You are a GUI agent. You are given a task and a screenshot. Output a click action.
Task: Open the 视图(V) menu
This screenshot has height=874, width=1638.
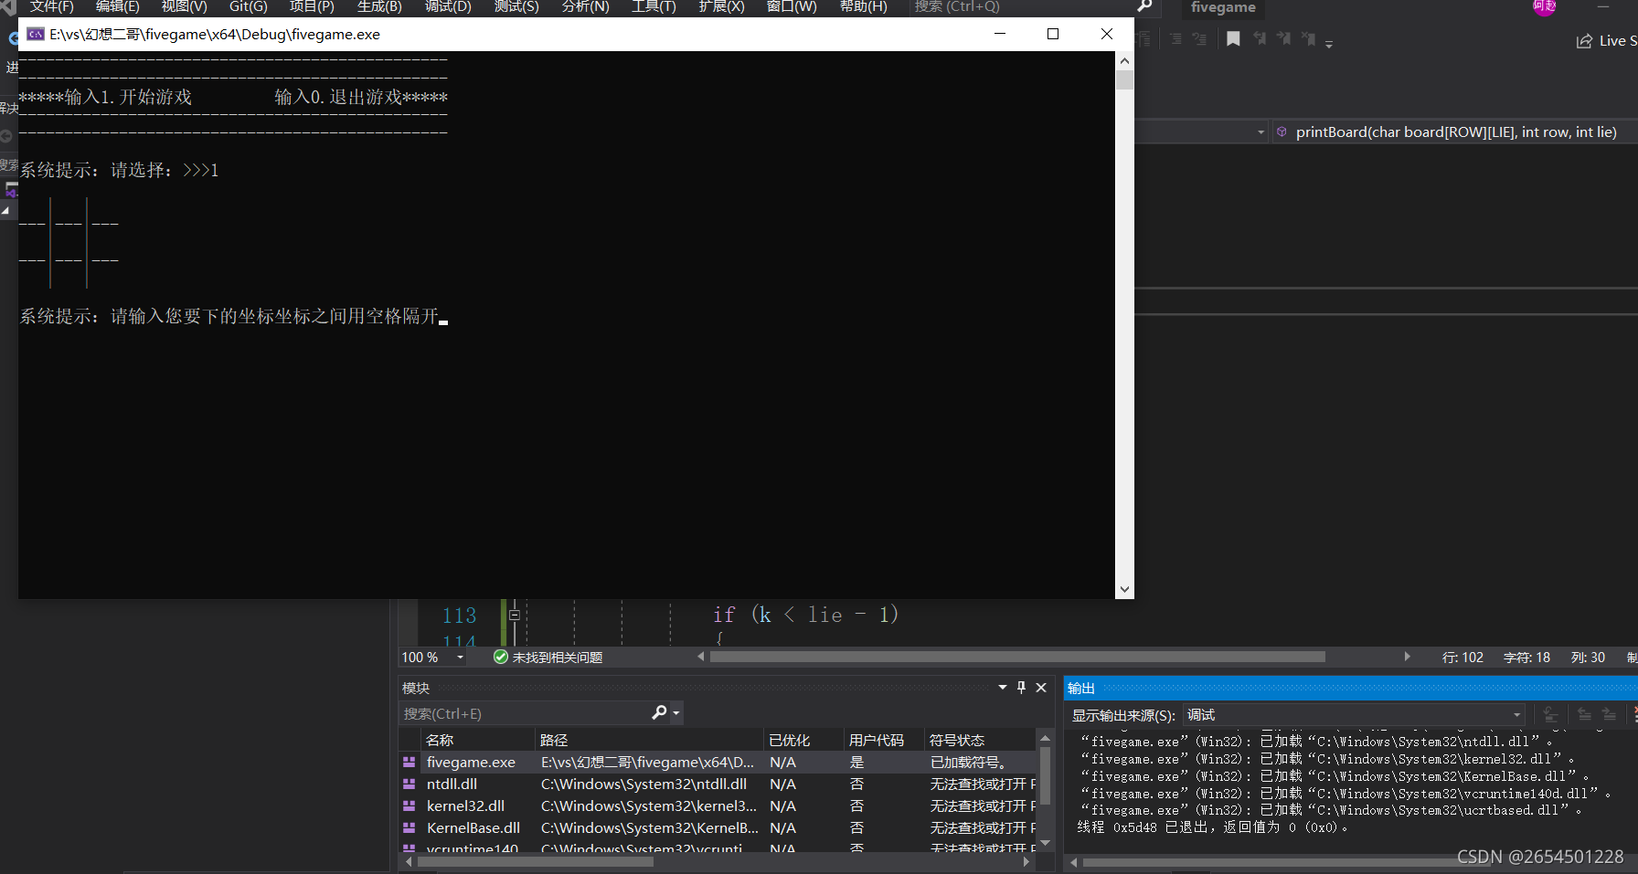point(185,6)
